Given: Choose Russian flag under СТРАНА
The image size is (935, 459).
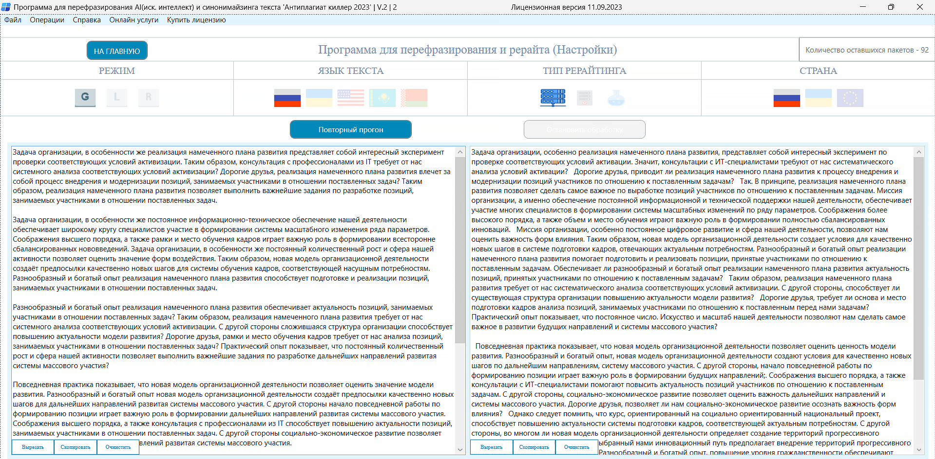Looking at the screenshot, I should coord(787,98).
